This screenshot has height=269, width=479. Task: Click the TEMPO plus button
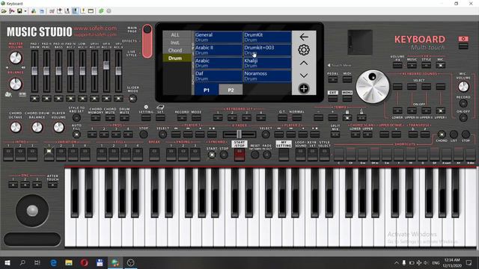332,117
